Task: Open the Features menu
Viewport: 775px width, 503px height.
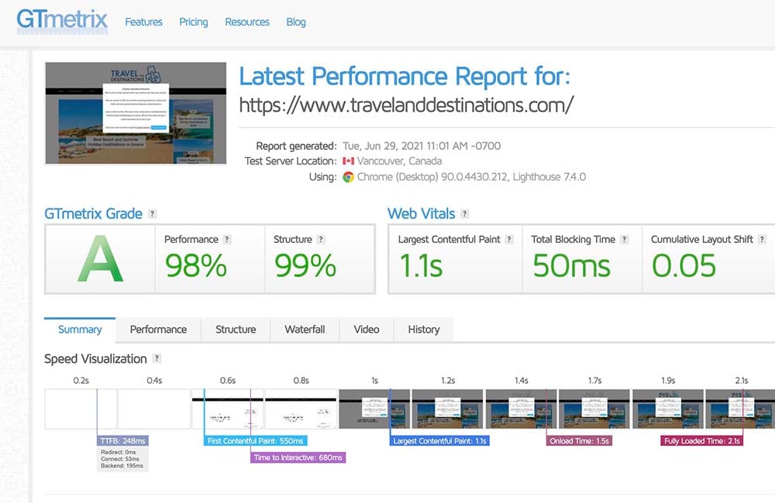Action: point(143,22)
